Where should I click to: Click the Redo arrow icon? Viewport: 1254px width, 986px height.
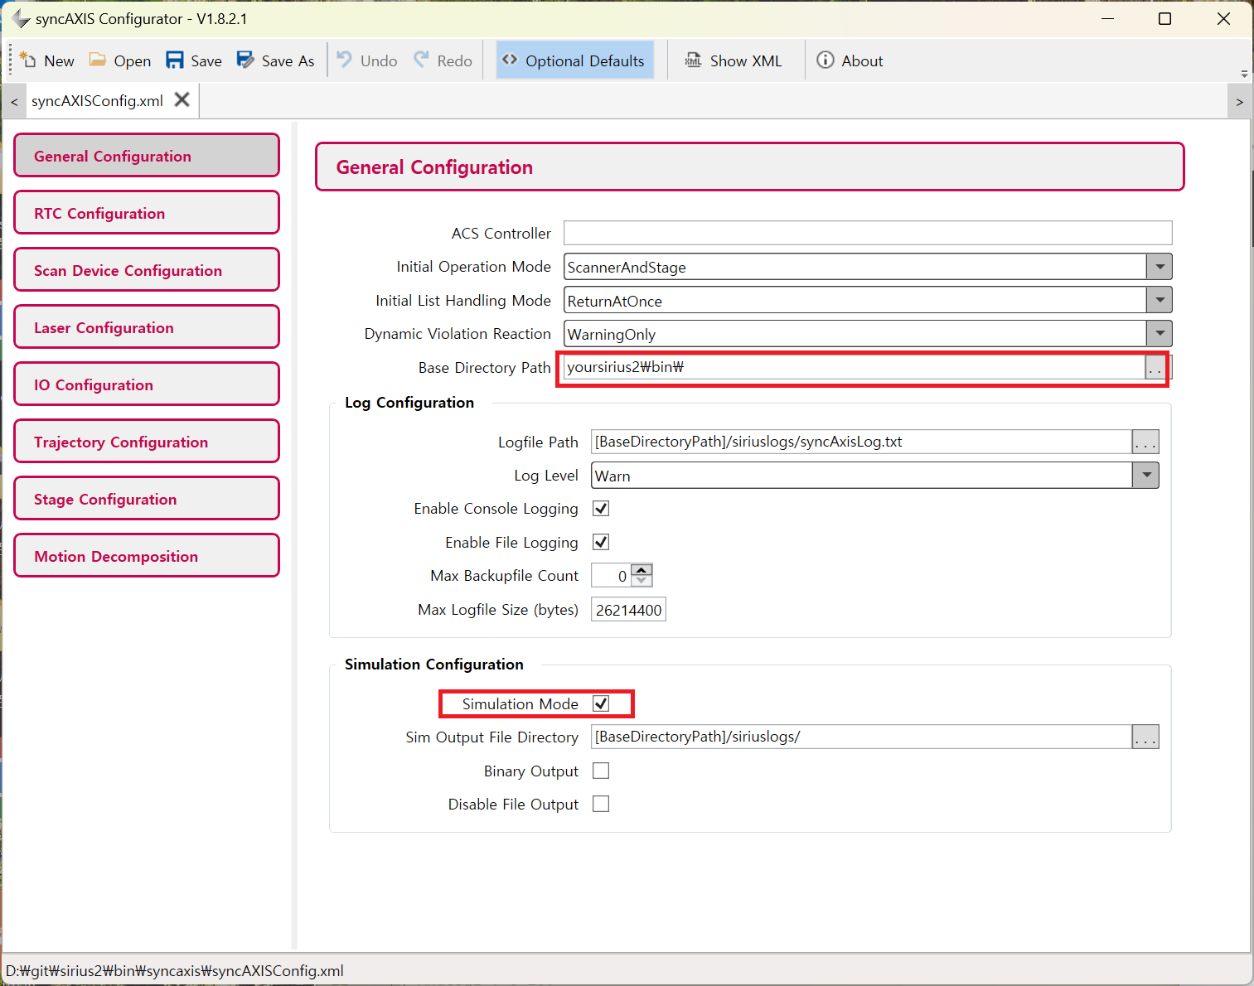pyautogui.click(x=422, y=60)
